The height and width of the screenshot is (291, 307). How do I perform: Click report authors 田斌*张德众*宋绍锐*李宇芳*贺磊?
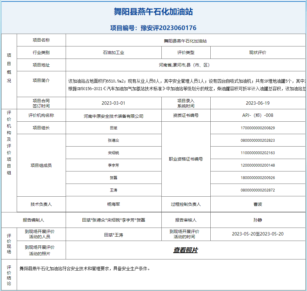114,220
